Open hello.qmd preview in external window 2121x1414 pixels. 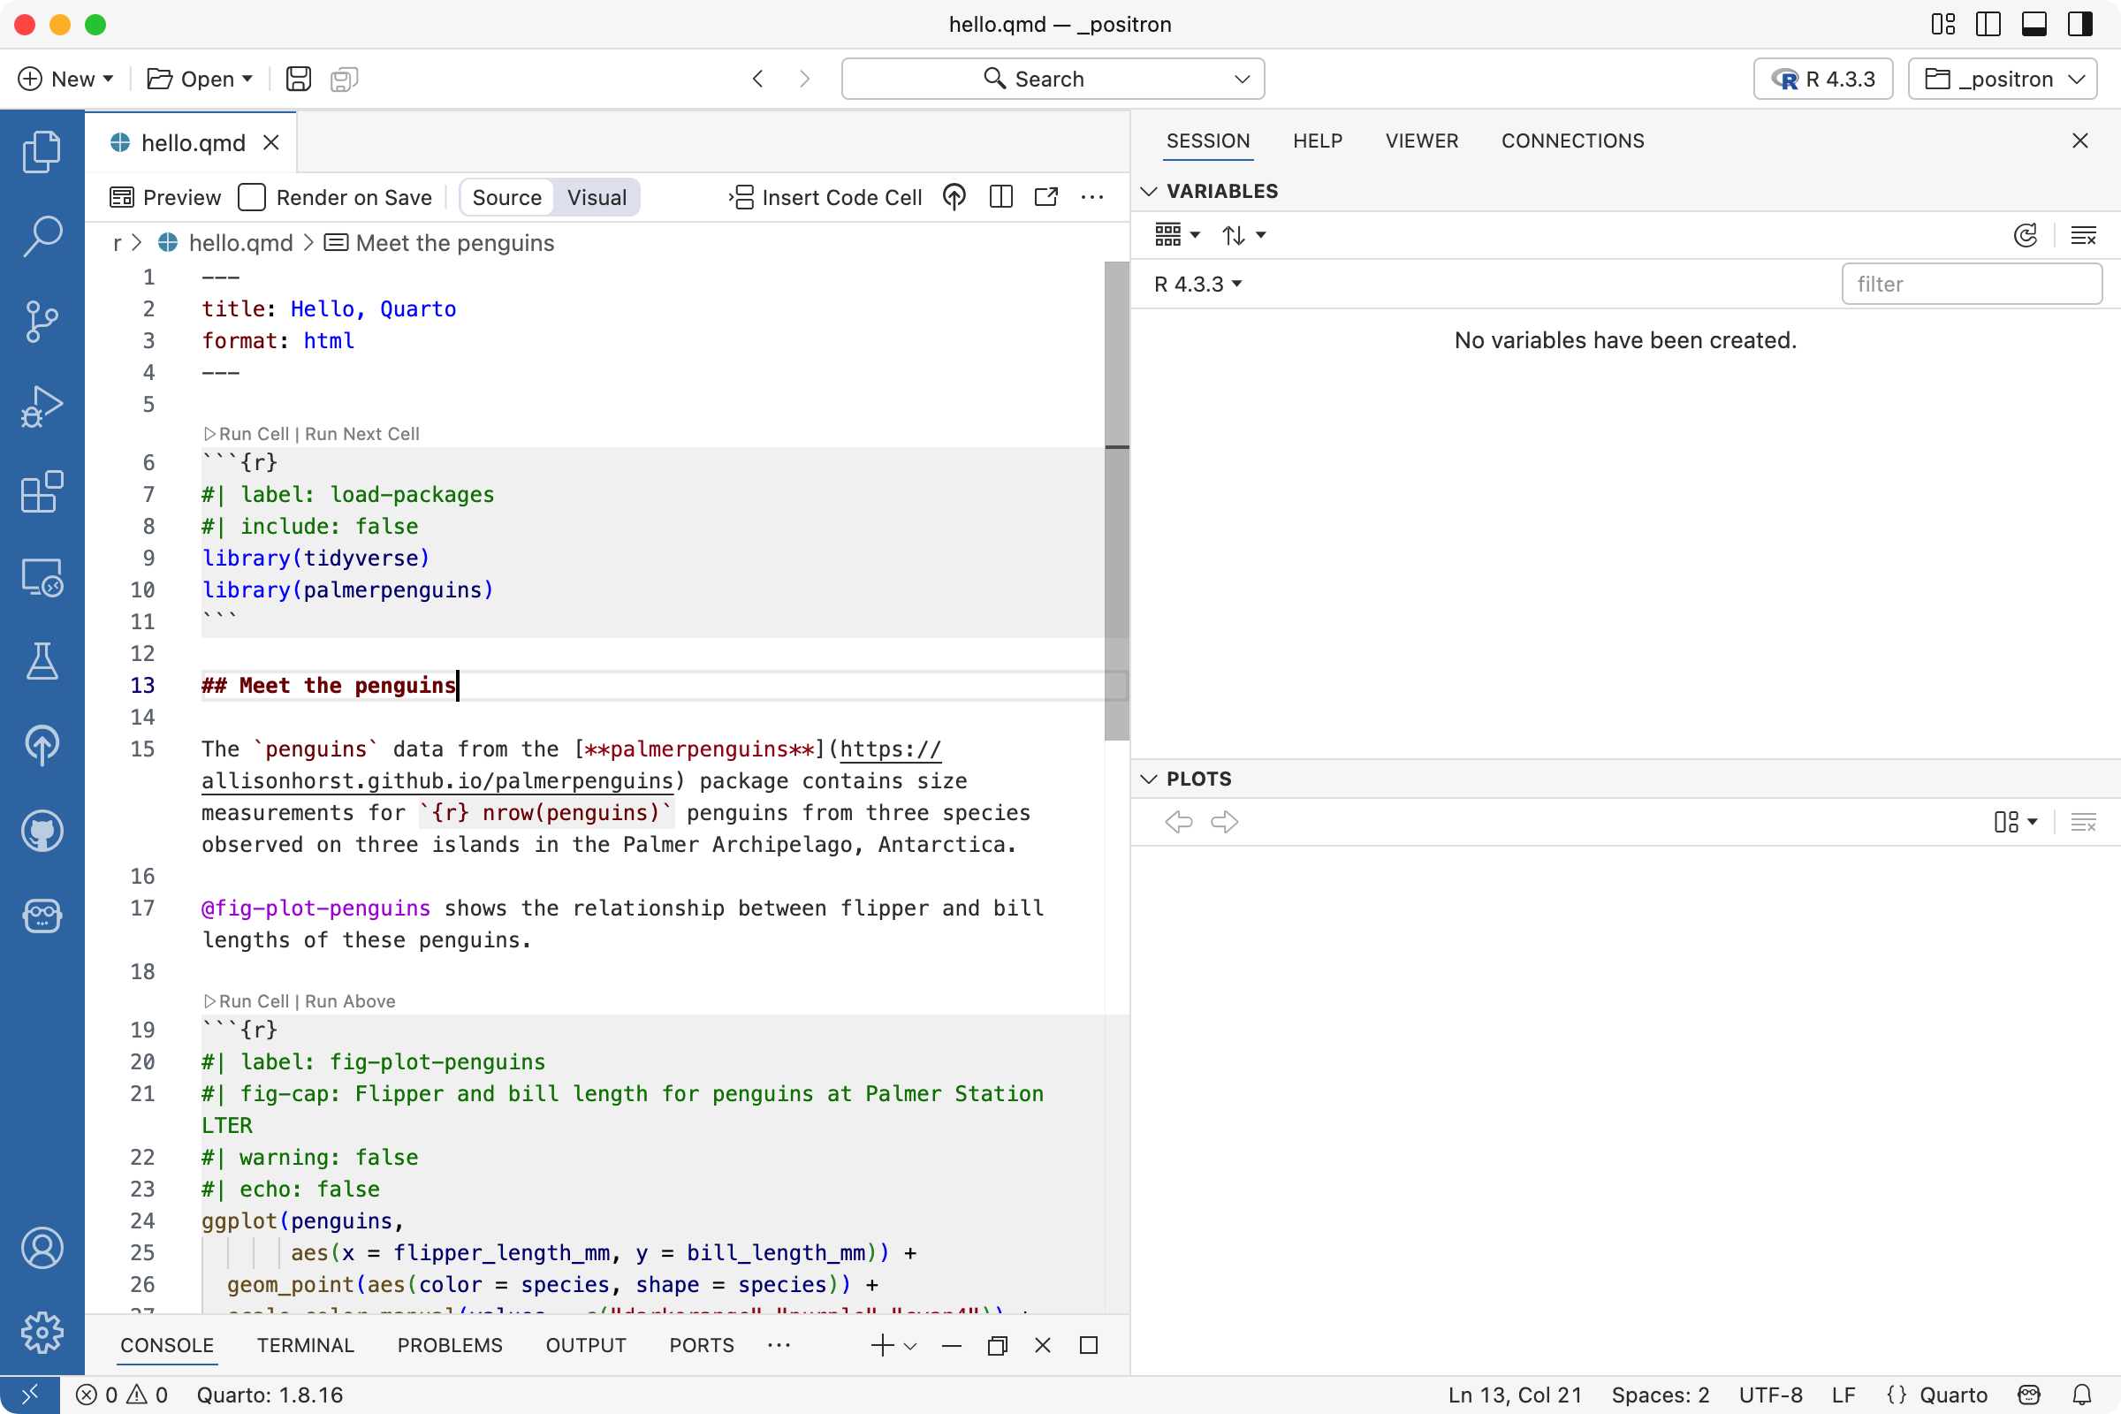[1045, 196]
